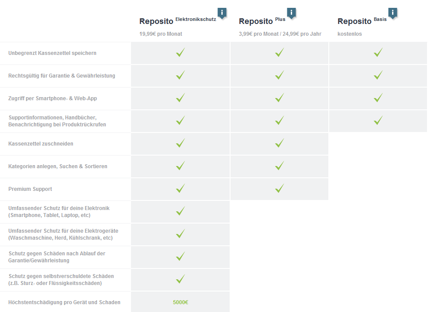The image size is (434, 312).
Task: Click Elektronikschutz checkmark for Elektrogeräte protection
Action: [180, 234]
